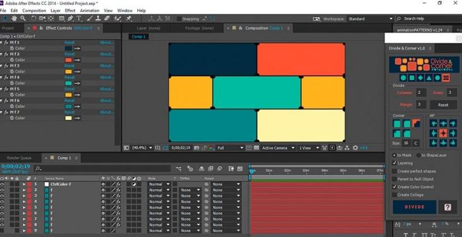462x237 pixels.
Task: Collapse the M f 7 effect group
Action: coord(1,112)
